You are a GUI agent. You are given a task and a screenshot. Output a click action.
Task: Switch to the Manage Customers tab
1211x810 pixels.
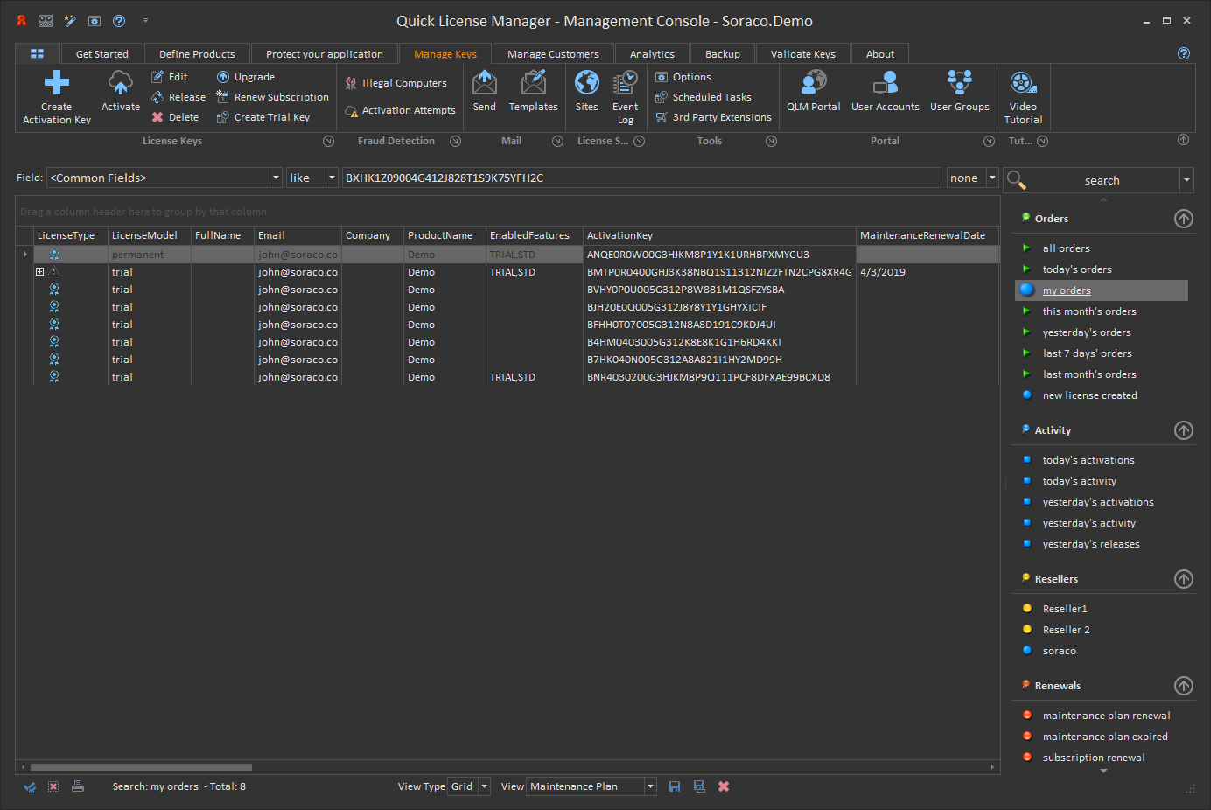[553, 54]
